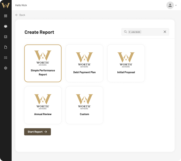Viewport: 181px width, 161px height.
Task: Select the Simple Performance Report template
Action: point(43,63)
